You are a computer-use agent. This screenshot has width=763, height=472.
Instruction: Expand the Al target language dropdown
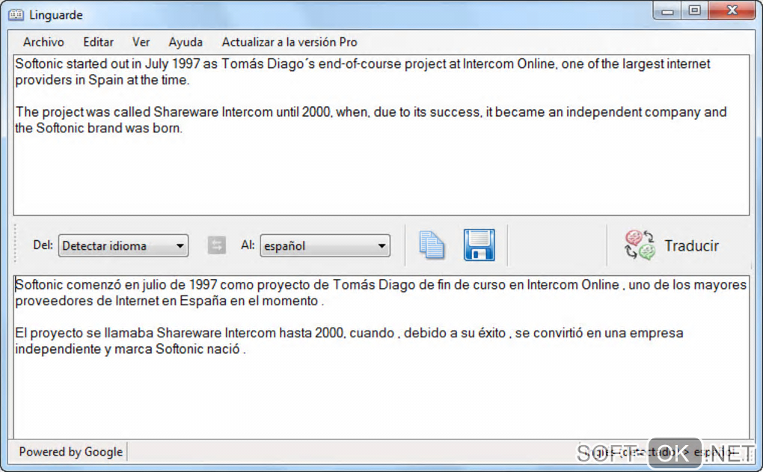(x=325, y=246)
